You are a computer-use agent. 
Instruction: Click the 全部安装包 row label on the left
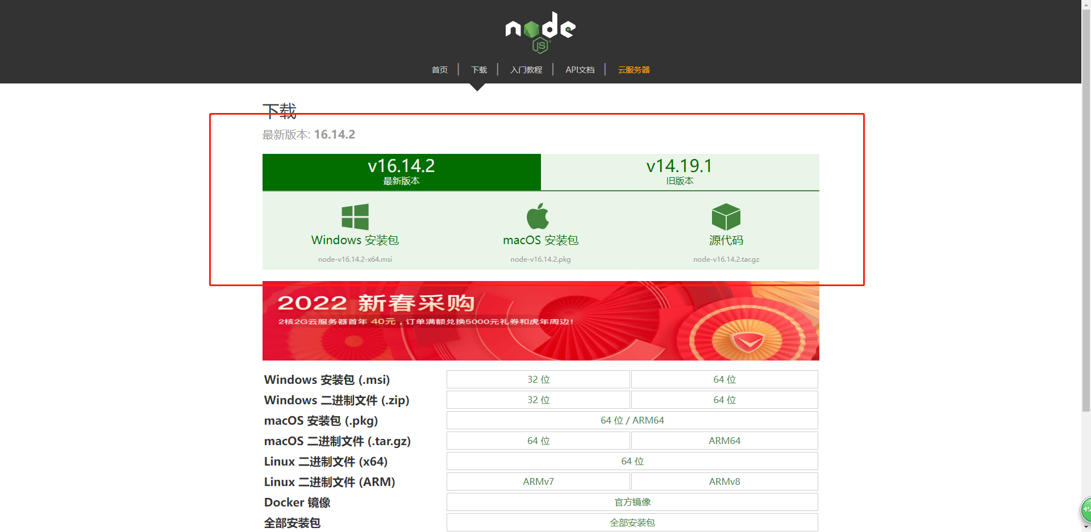point(292,523)
